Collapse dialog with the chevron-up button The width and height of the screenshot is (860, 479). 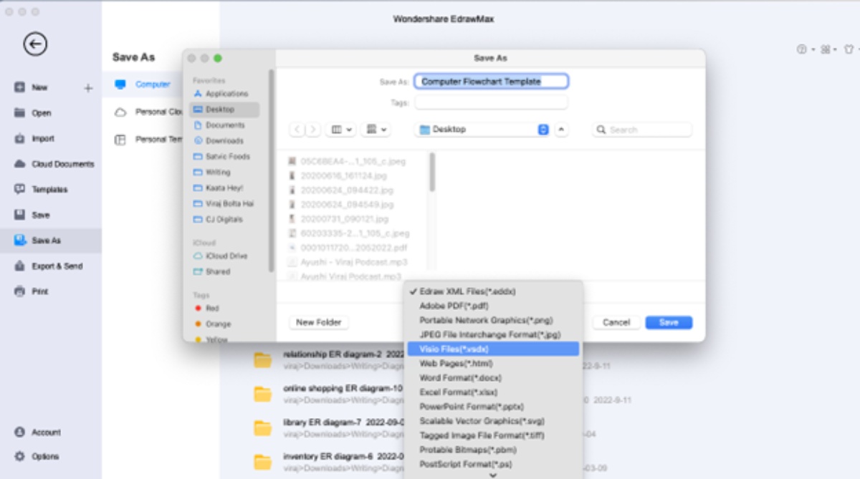click(562, 130)
